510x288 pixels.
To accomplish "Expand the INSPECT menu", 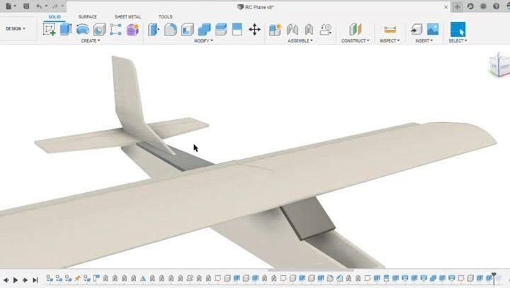I will [390, 40].
